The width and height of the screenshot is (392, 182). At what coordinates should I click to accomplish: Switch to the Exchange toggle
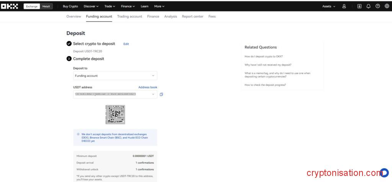tap(32, 6)
